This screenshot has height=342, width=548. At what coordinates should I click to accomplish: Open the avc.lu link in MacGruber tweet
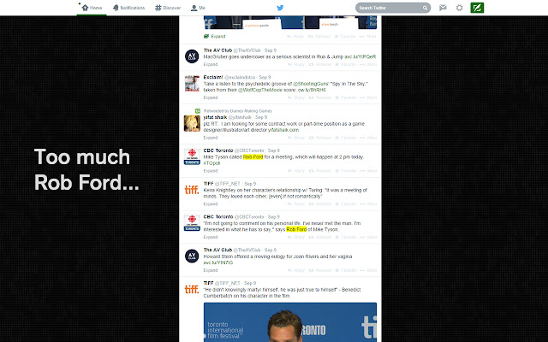coord(360,56)
